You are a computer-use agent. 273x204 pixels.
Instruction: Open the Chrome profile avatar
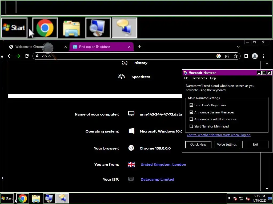click(255, 56)
